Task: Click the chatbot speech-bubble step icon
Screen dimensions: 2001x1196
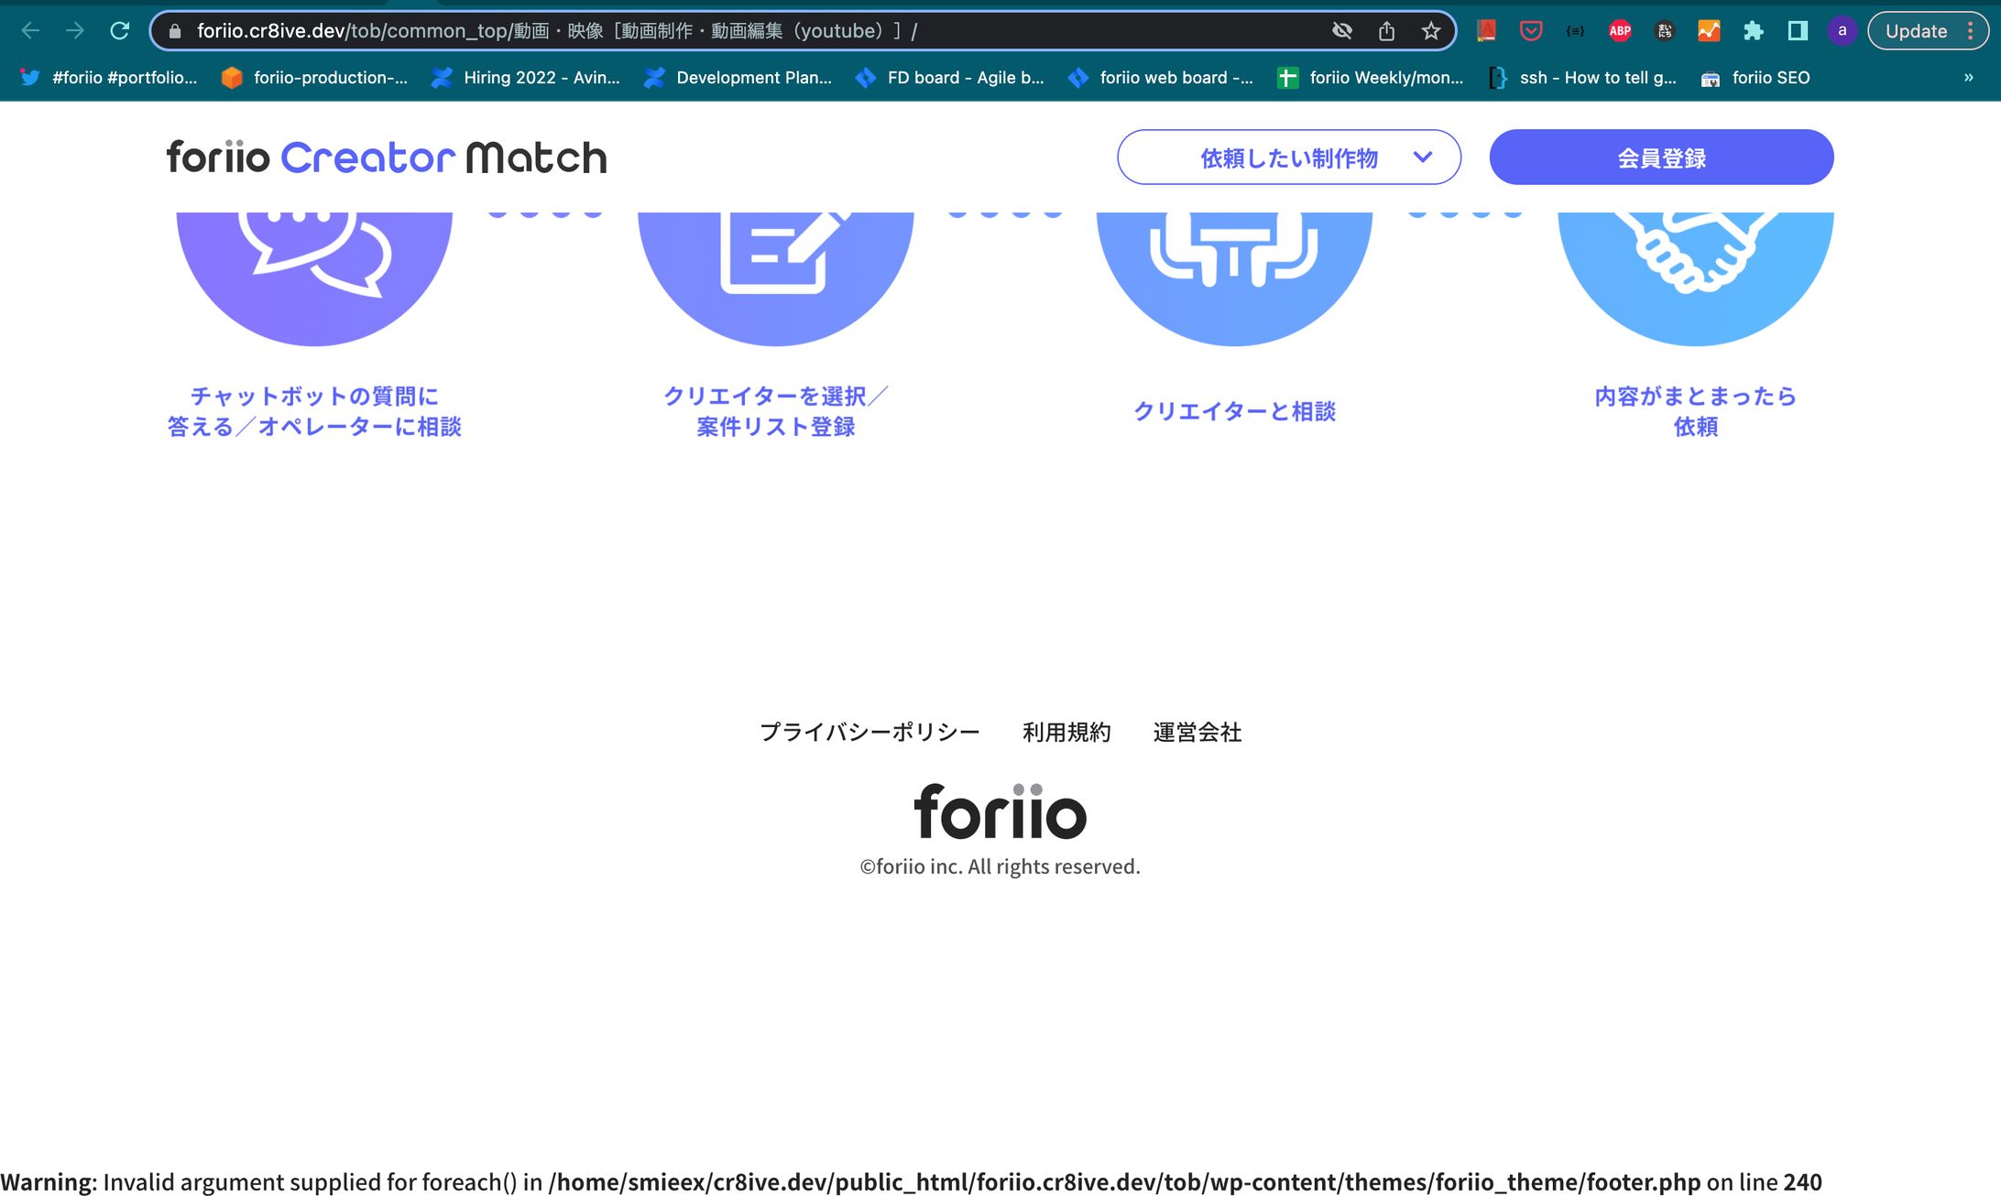Action: click(314, 261)
